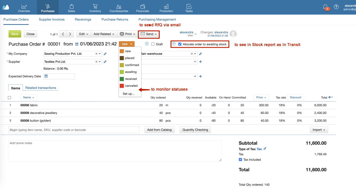Clear the Textiles Pvt.Ltd. selection
Image resolution: width=356 pixels, height=189 pixels.
[97, 62]
